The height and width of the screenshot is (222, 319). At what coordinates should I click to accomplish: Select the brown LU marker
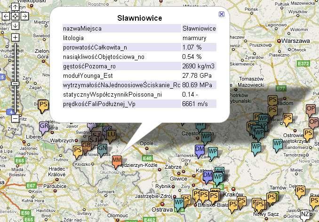tap(112, 136)
